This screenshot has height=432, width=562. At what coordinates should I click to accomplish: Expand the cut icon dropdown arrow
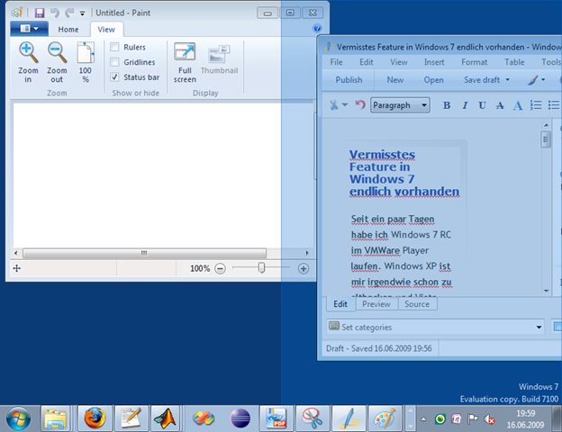coord(345,105)
